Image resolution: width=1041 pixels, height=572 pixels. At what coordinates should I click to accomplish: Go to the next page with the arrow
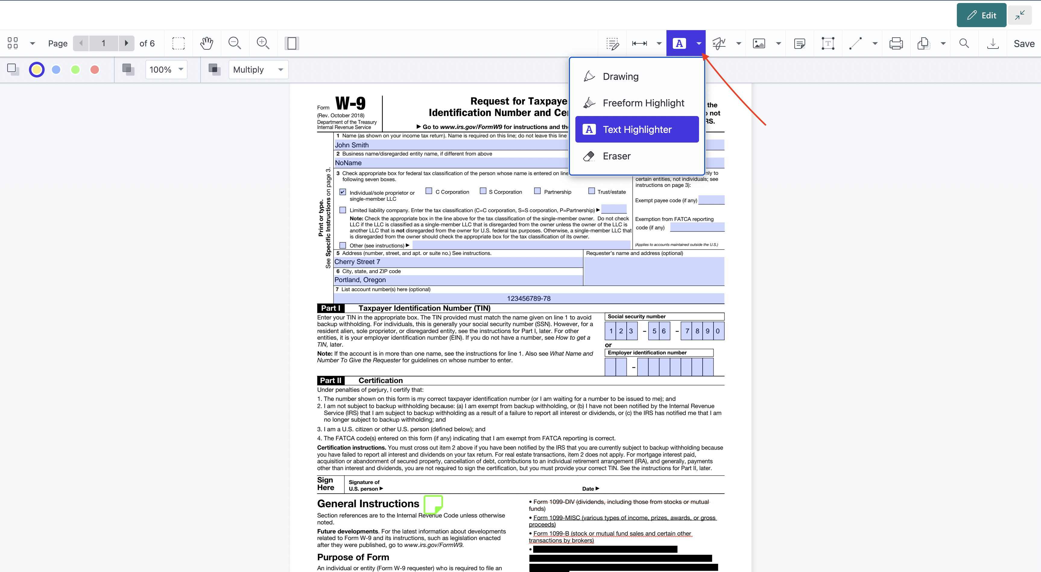click(126, 43)
